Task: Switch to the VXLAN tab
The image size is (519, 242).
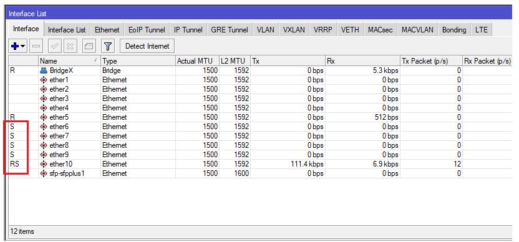Action: click(x=294, y=30)
